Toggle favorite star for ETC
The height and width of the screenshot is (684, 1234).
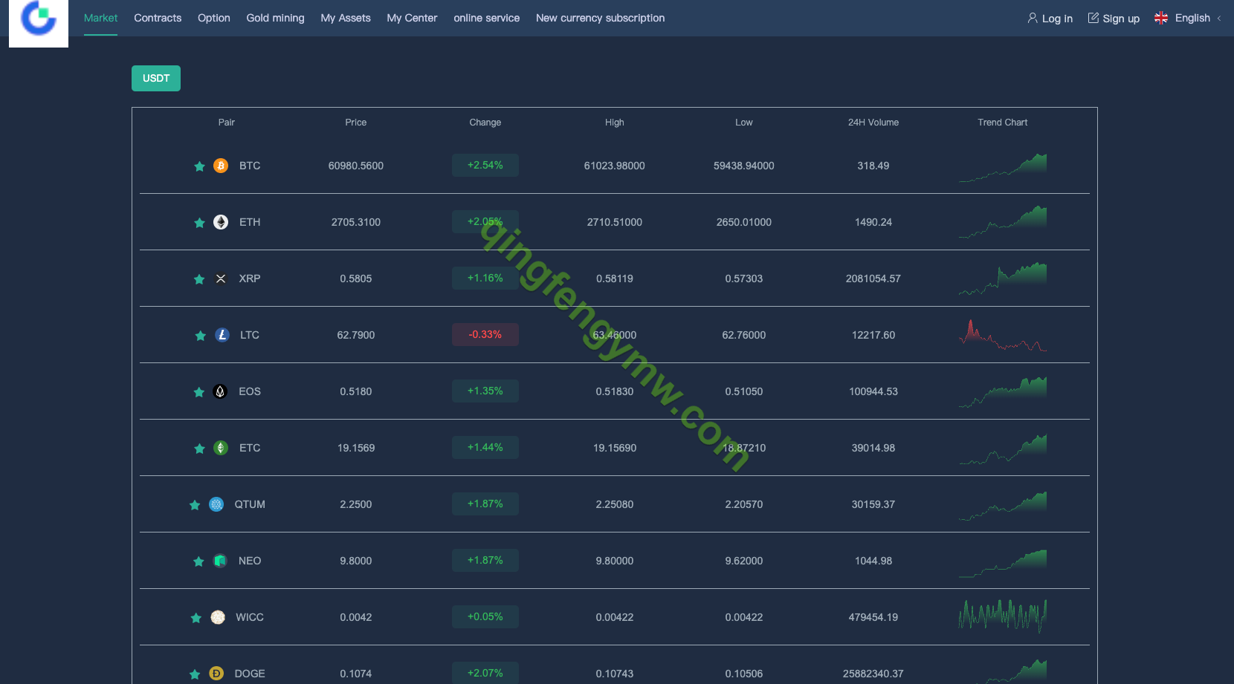[x=199, y=449]
